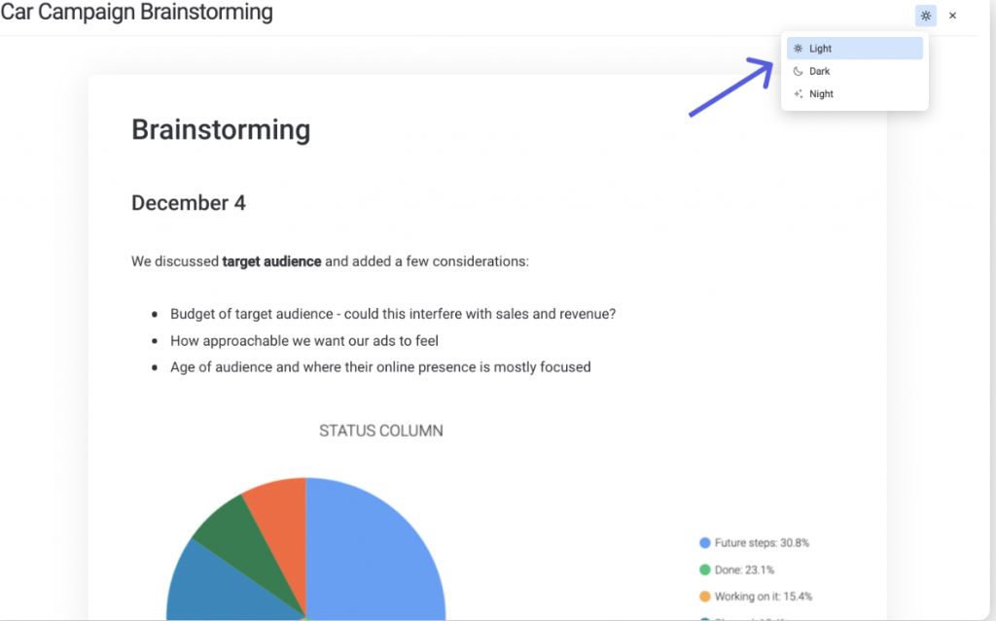
Task: Click the sun icon next to Light
Action: (x=798, y=48)
